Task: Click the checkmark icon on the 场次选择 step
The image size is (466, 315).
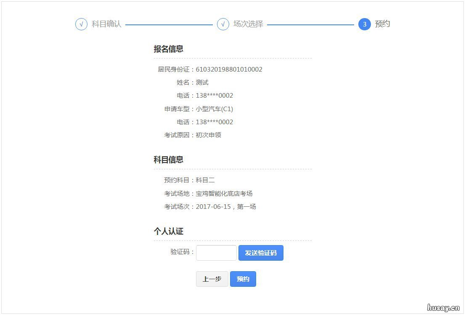Action: pos(222,24)
